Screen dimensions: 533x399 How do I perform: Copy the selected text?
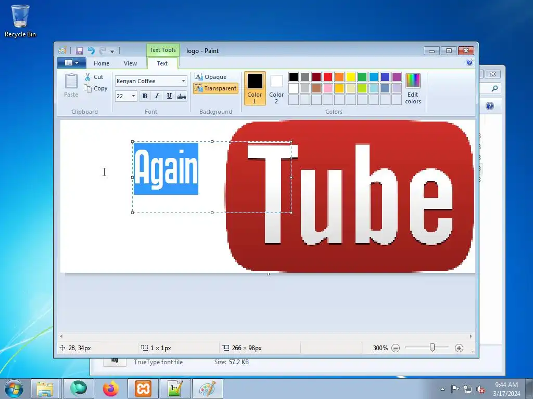(x=96, y=88)
